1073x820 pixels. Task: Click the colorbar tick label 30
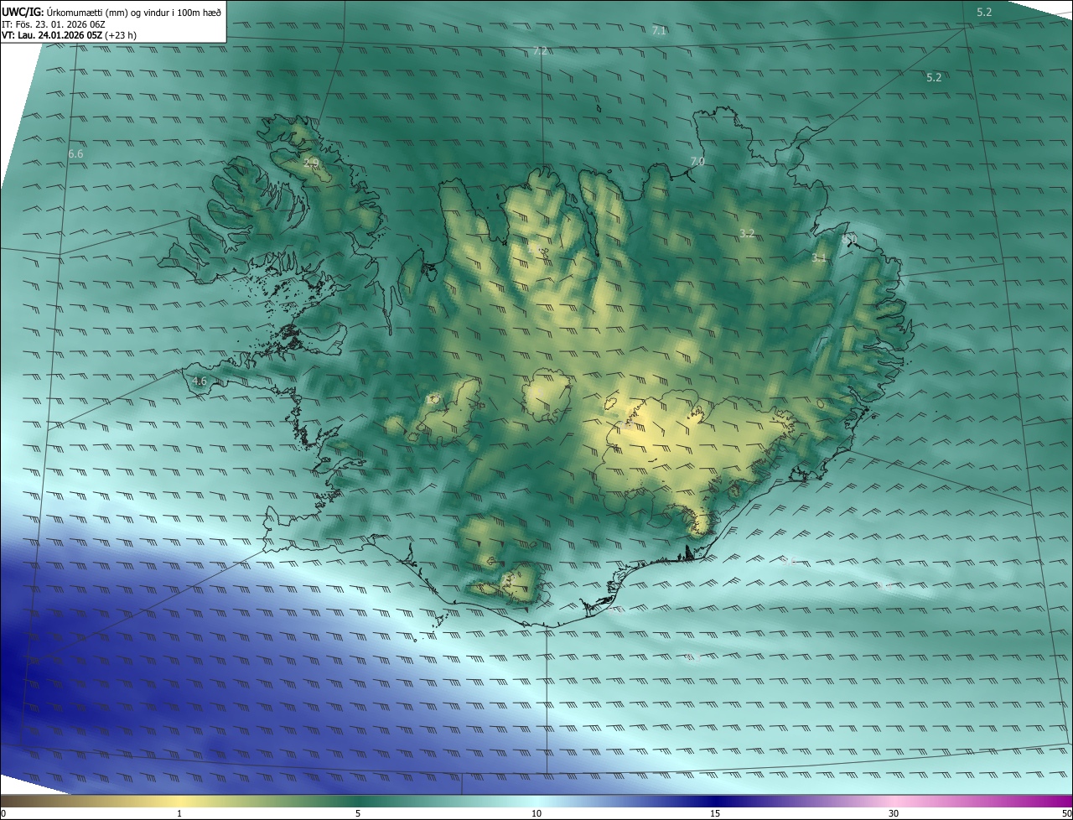(894, 813)
